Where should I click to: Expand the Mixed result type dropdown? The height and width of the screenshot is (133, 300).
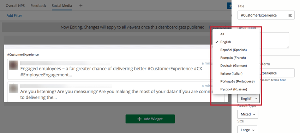pos(248,114)
